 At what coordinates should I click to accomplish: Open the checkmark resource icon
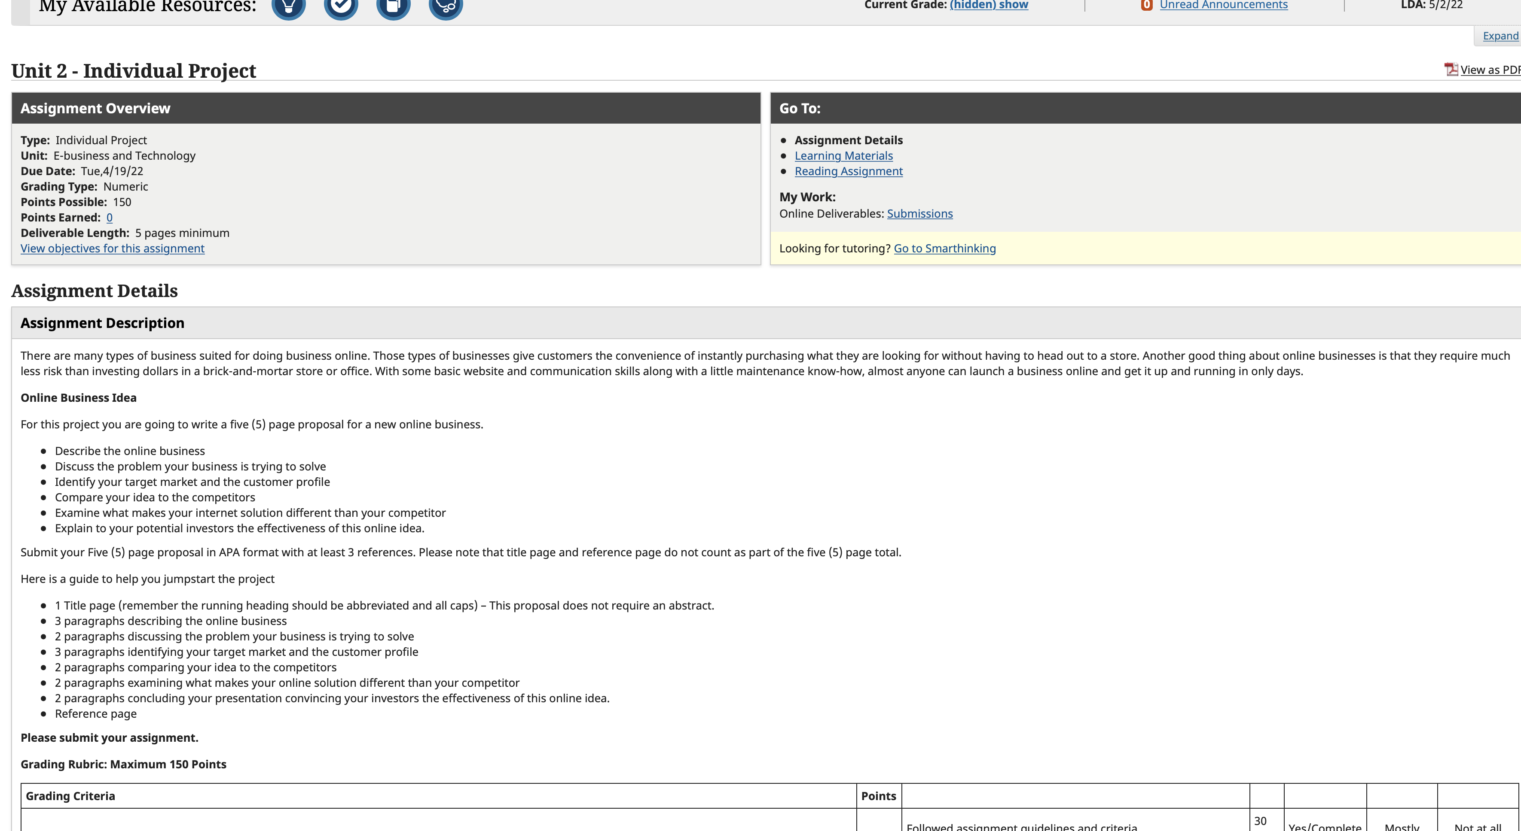pyautogui.click(x=341, y=6)
